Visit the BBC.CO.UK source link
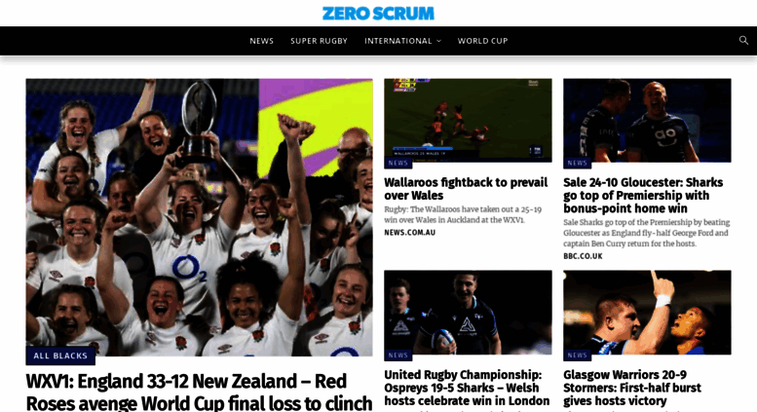 click(583, 256)
